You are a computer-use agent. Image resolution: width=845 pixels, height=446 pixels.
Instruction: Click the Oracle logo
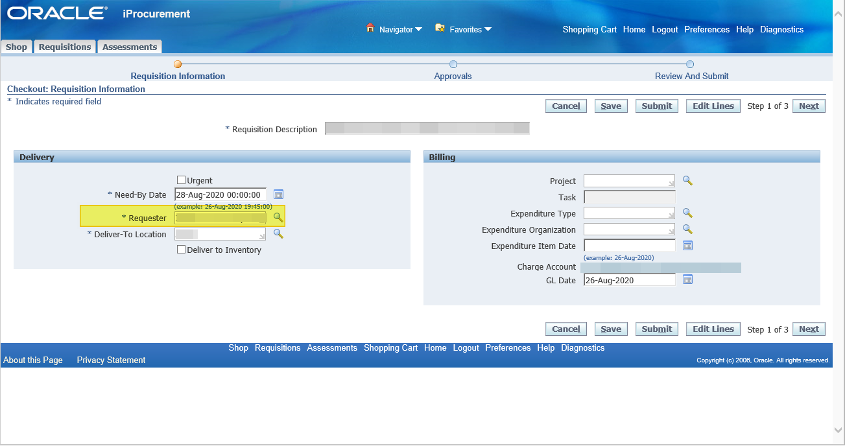click(57, 14)
